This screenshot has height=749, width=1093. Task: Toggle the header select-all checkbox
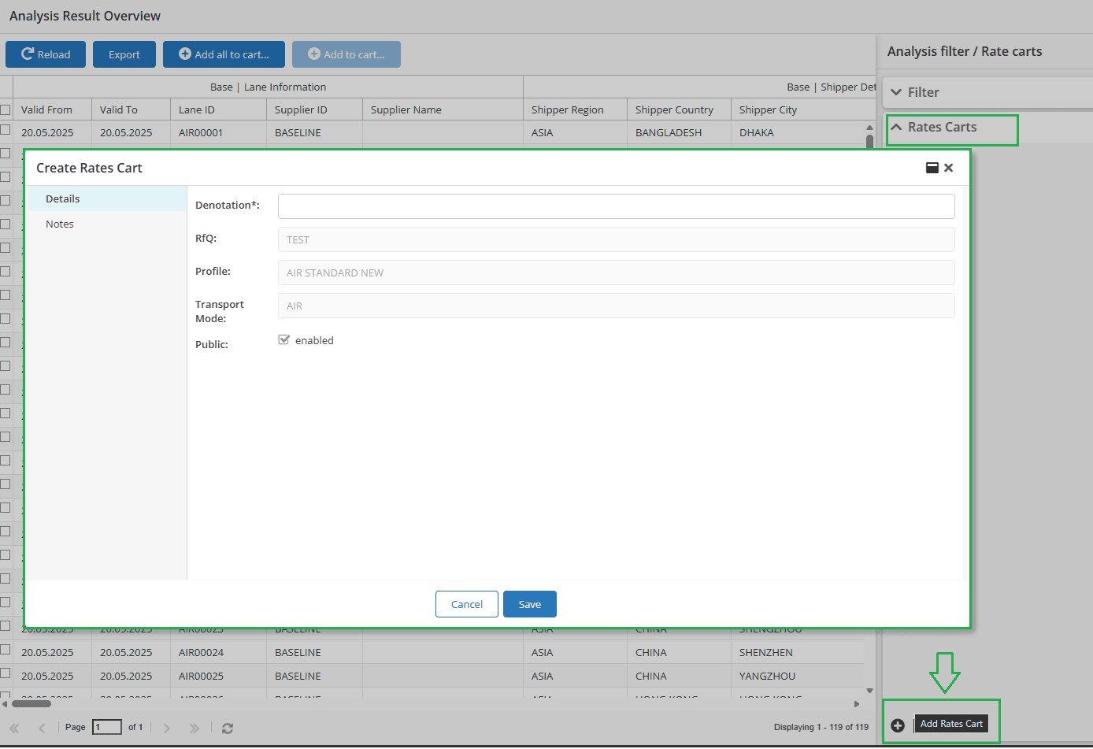[6, 109]
